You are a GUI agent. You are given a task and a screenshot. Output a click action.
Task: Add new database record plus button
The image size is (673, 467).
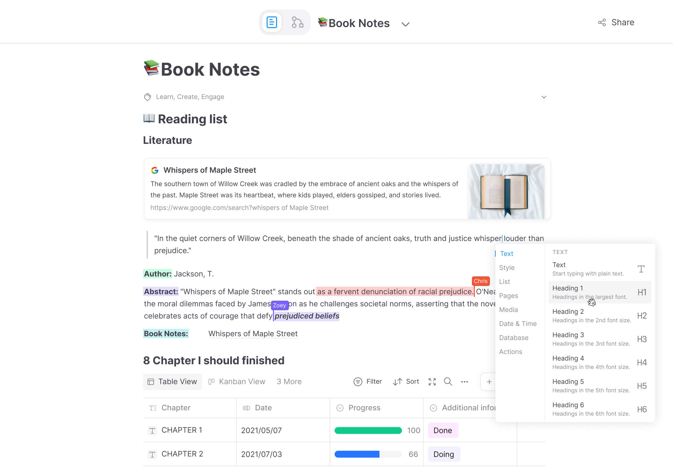coord(489,382)
